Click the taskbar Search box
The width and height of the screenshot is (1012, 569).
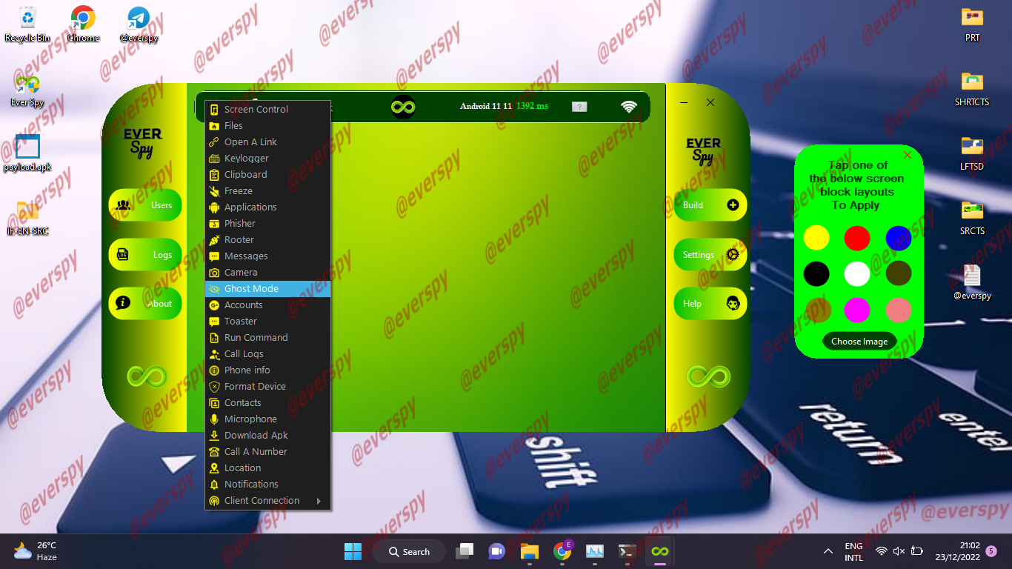point(409,551)
